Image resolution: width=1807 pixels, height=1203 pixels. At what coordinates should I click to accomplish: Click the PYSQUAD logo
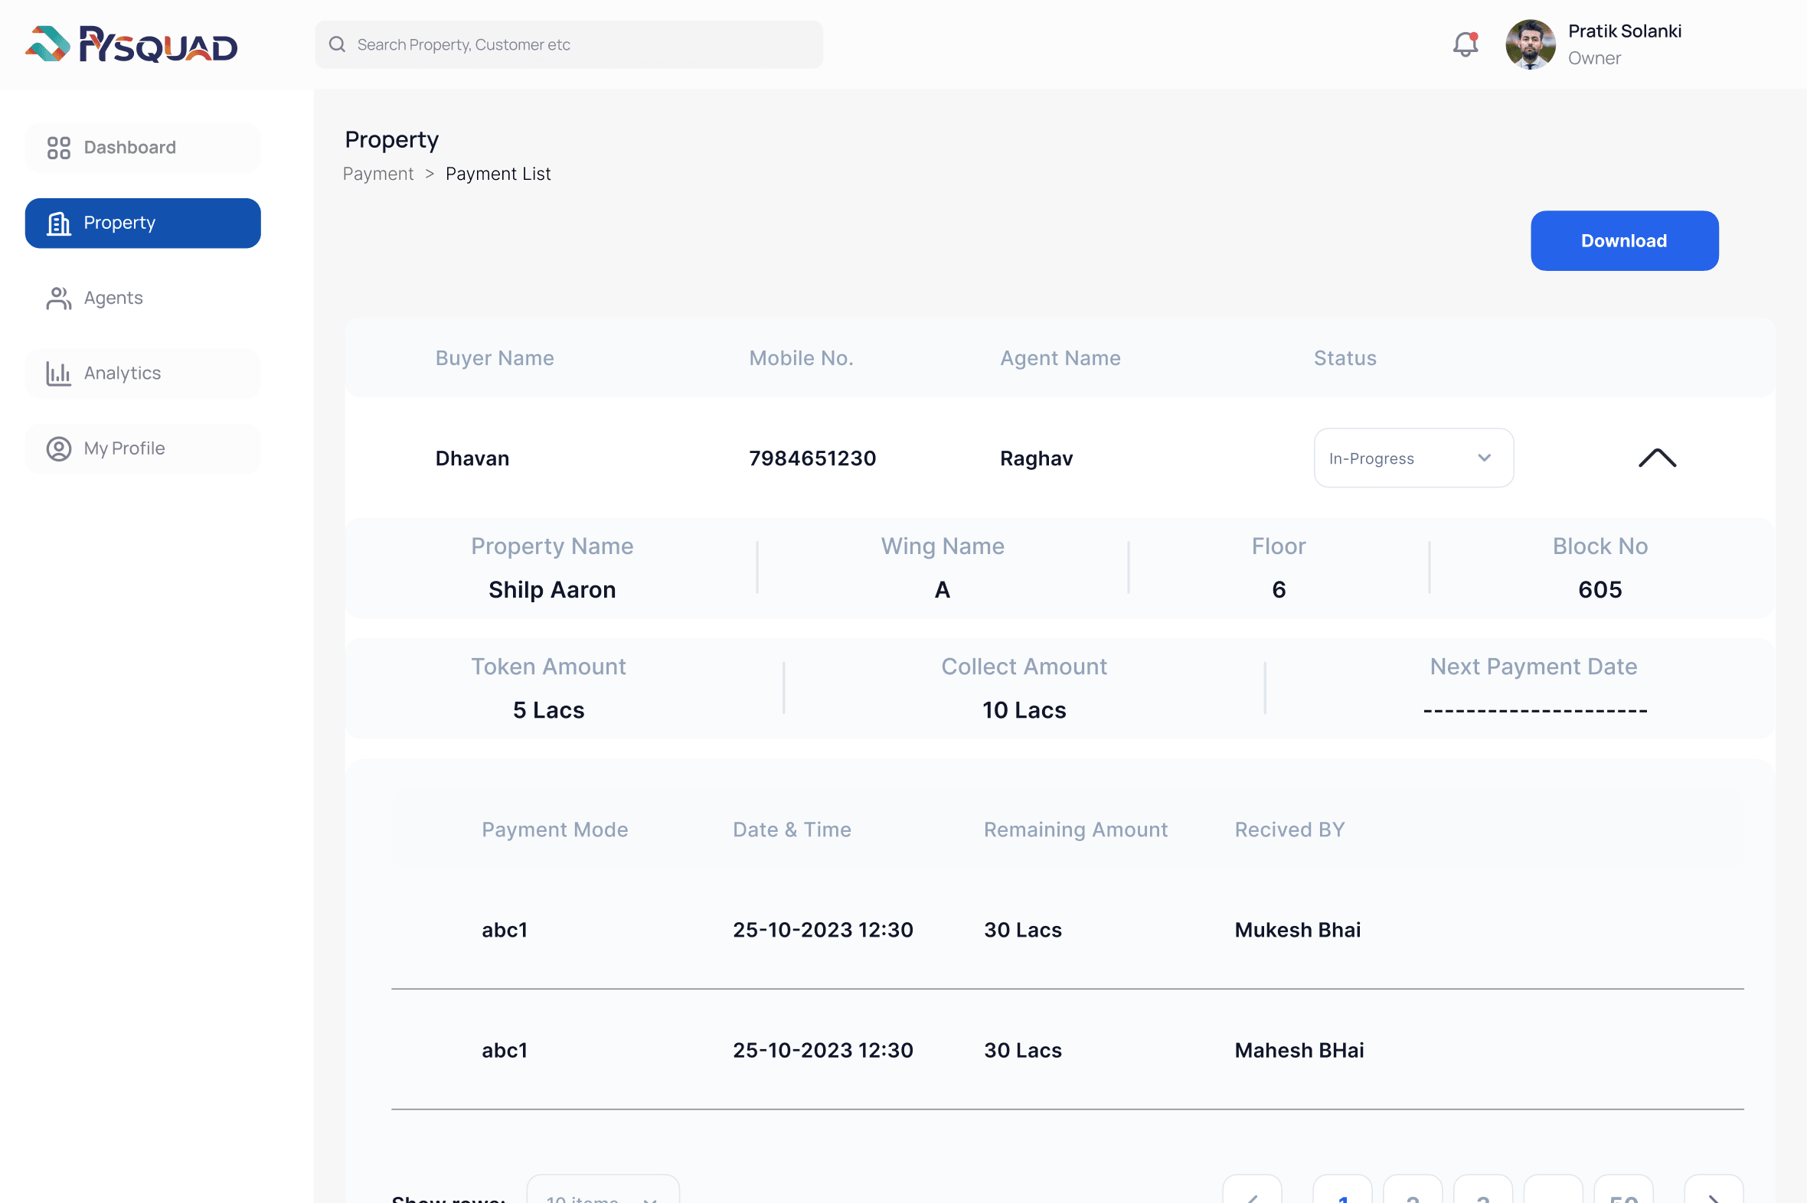(x=130, y=44)
